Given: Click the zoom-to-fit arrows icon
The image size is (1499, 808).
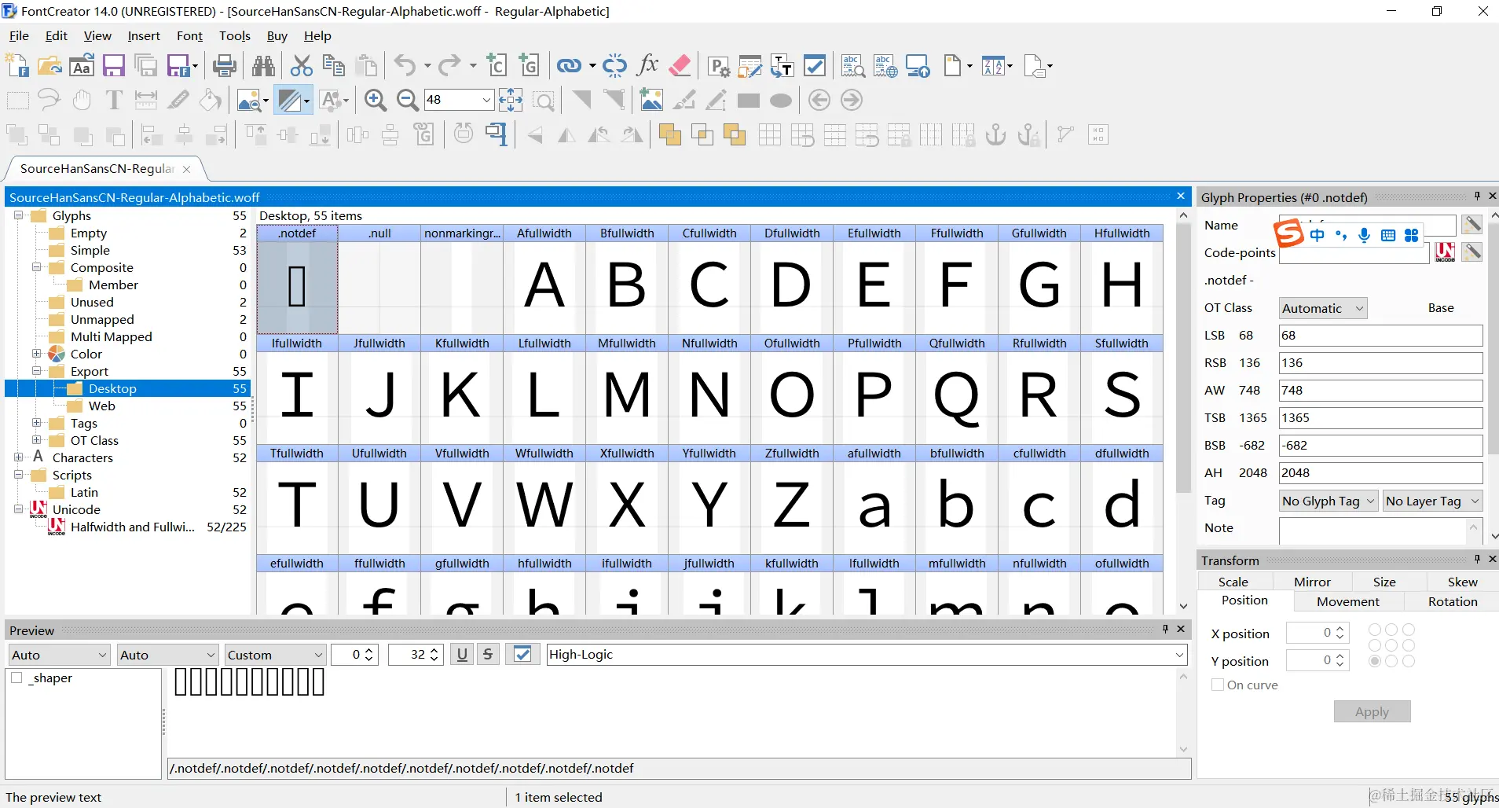Looking at the screenshot, I should 511,100.
